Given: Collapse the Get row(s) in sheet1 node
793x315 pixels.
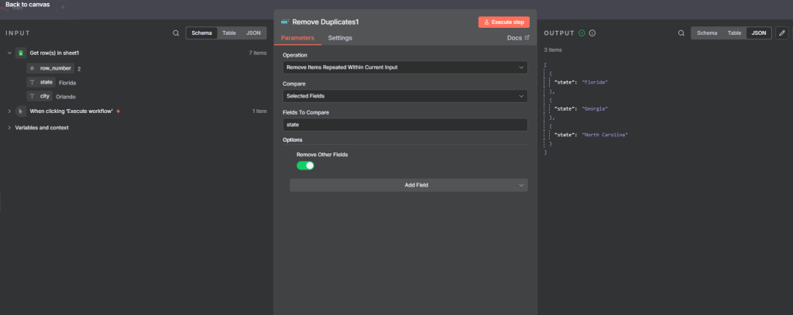Looking at the screenshot, I should point(9,53).
